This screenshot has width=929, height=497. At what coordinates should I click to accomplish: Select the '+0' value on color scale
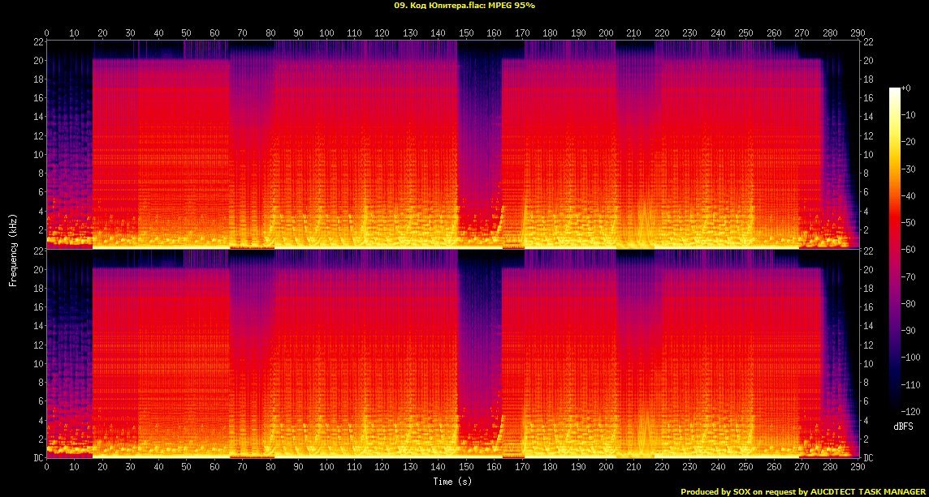tap(906, 88)
